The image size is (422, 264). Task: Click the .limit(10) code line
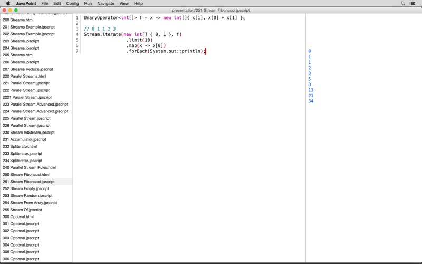point(139,40)
